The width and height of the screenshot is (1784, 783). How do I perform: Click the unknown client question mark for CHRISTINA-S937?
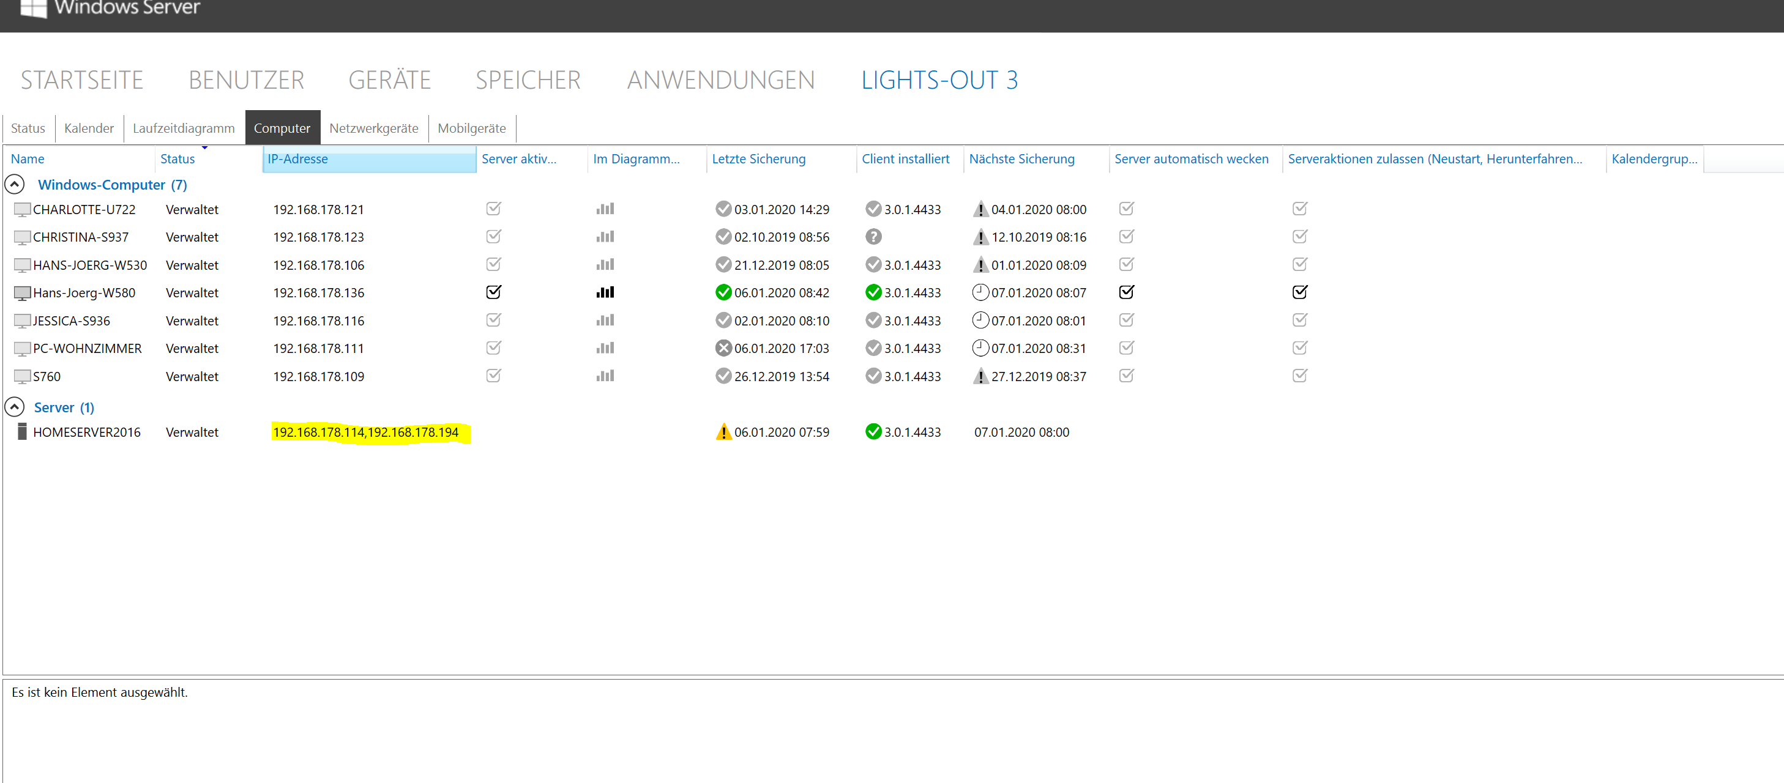point(873,237)
